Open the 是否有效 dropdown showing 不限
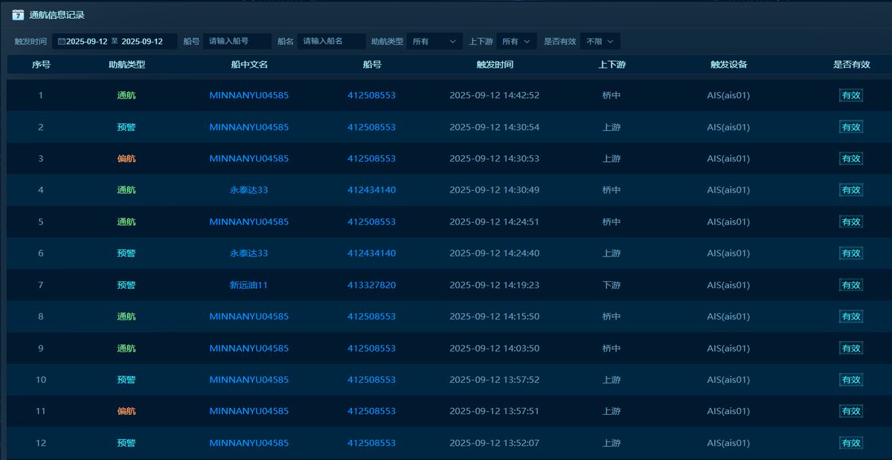Viewport: 892px width, 460px height. [x=600, y=42]
